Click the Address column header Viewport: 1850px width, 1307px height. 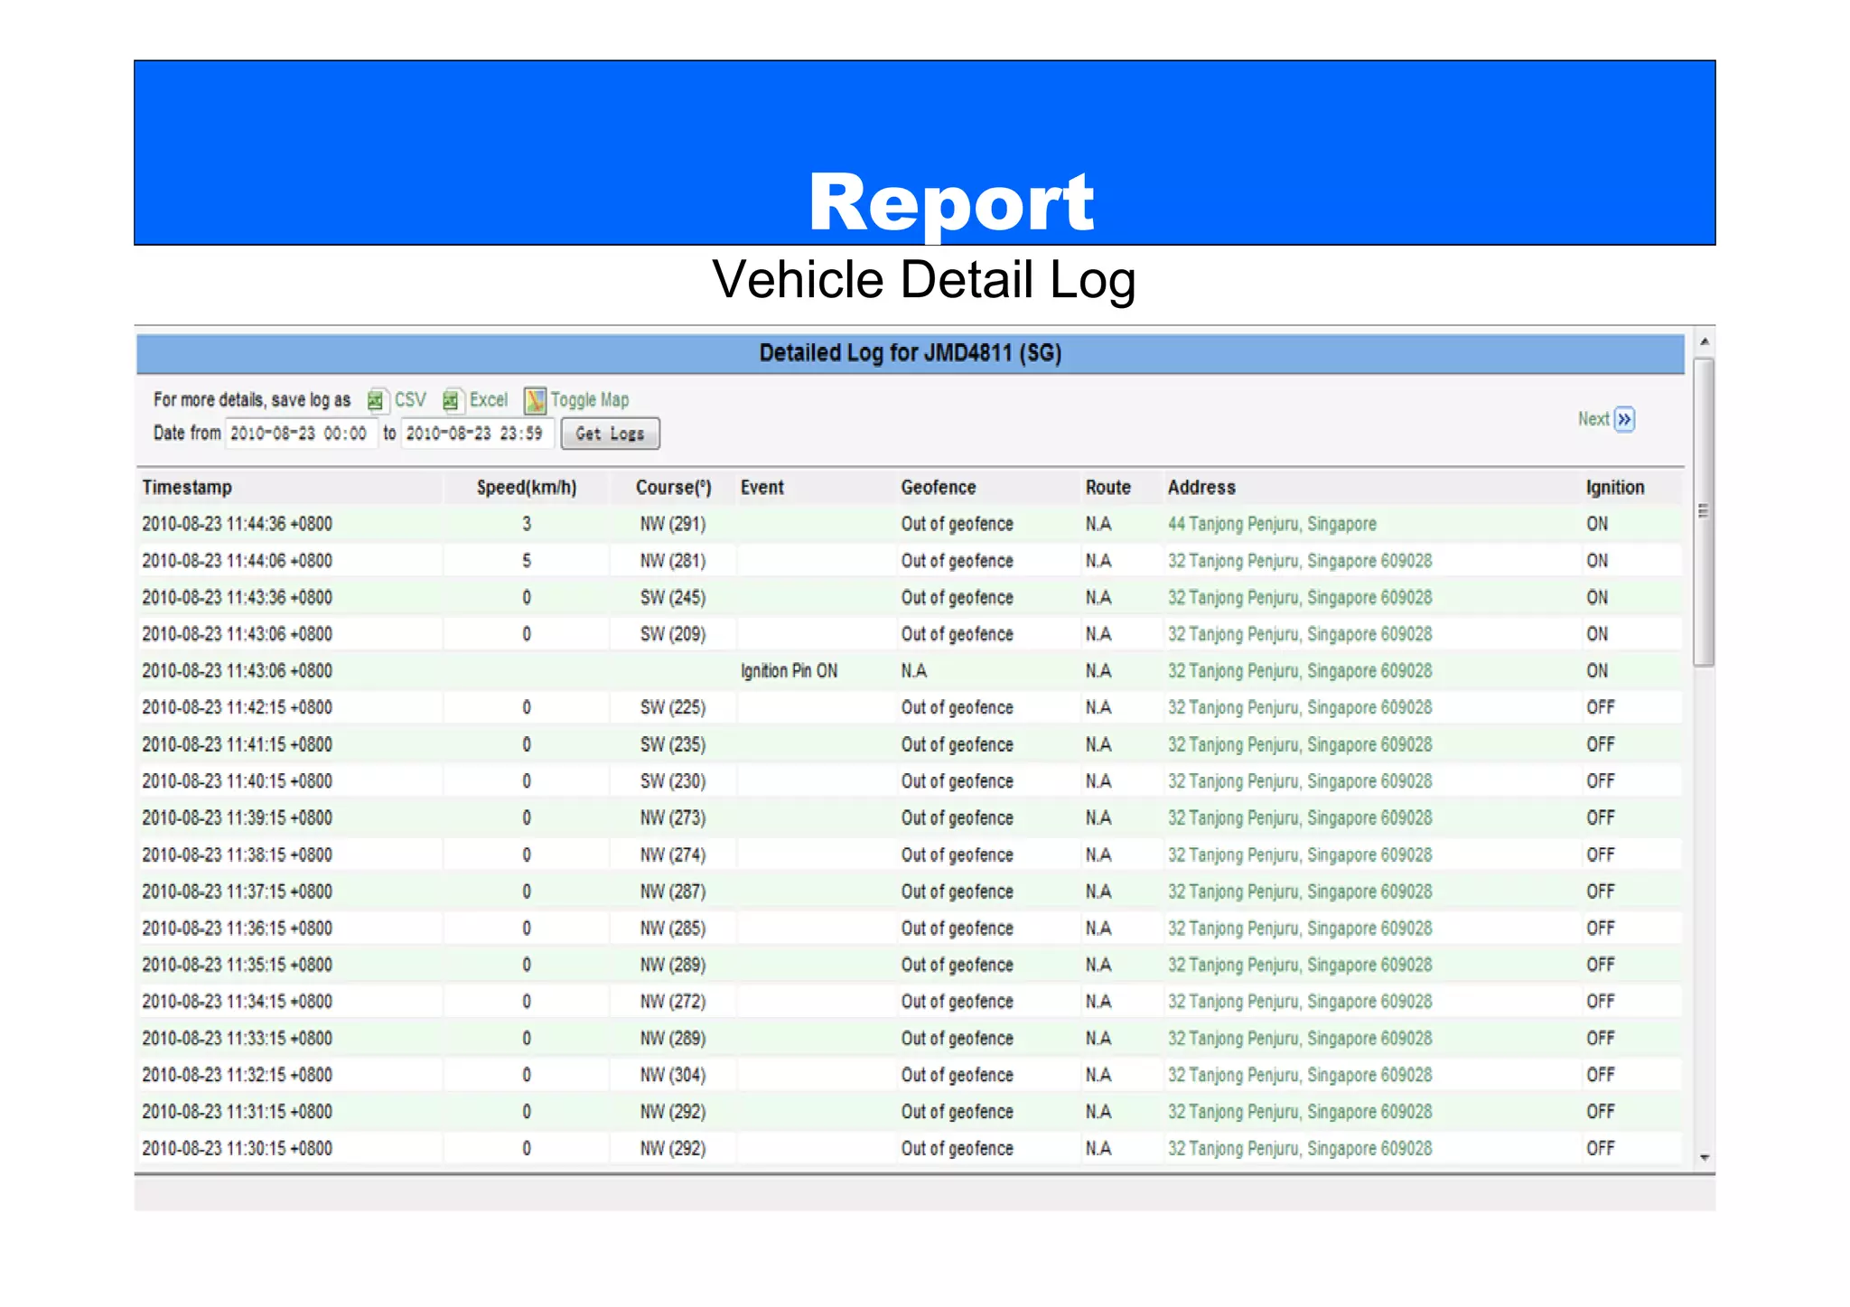coord(1201,488)
